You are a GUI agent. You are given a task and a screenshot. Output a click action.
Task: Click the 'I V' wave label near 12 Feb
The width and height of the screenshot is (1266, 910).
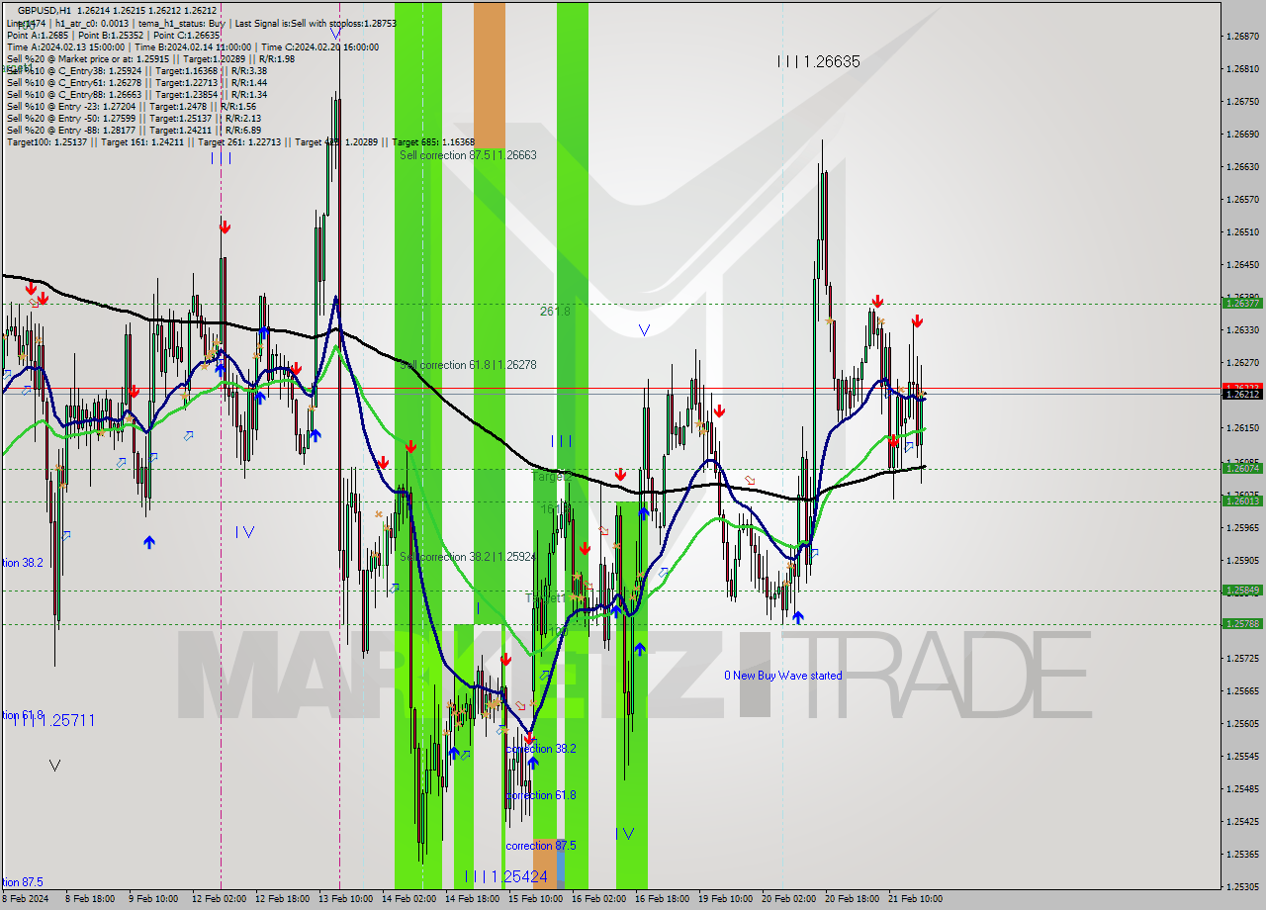pos(245,532)
